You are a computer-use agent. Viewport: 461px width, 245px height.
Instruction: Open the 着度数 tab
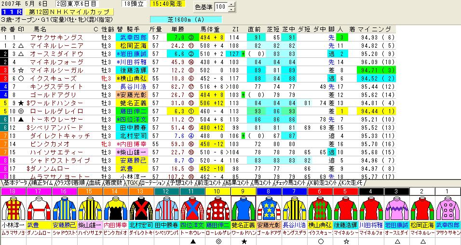(x=113, y=183)
